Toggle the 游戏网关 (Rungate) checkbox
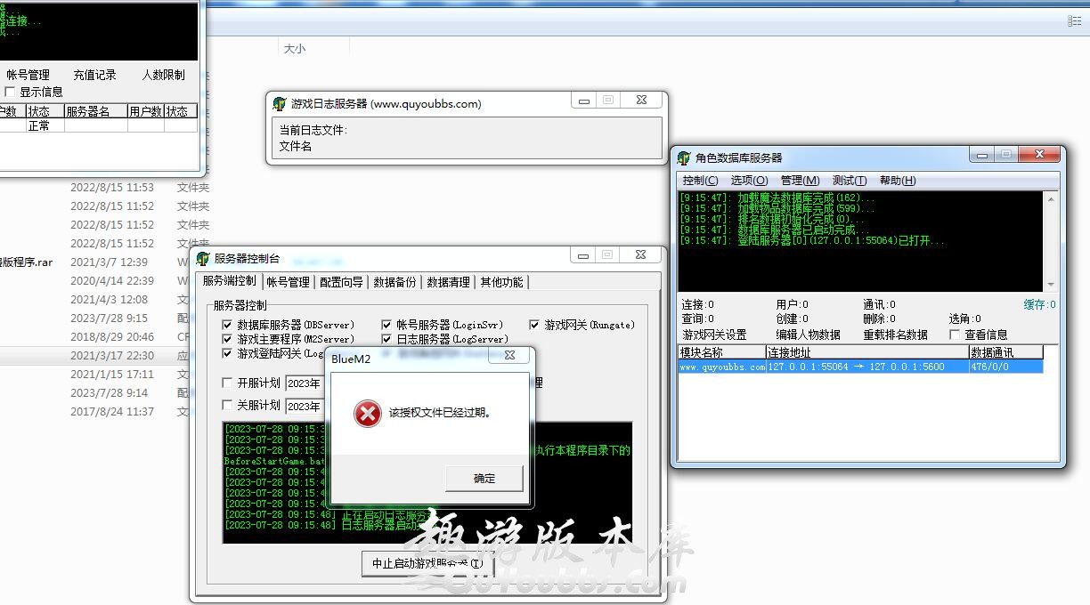Viewport: 1090px width, 605px height. (534, 325)
